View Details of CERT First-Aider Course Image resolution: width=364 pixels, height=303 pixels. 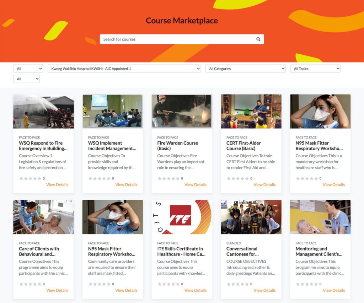264,185
